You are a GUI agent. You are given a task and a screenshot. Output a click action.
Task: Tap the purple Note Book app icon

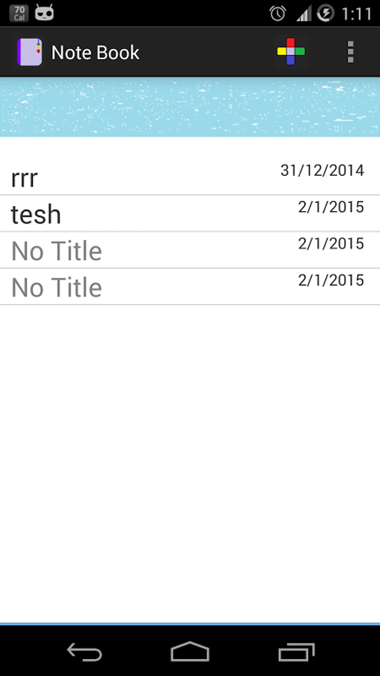coord(29,52)
